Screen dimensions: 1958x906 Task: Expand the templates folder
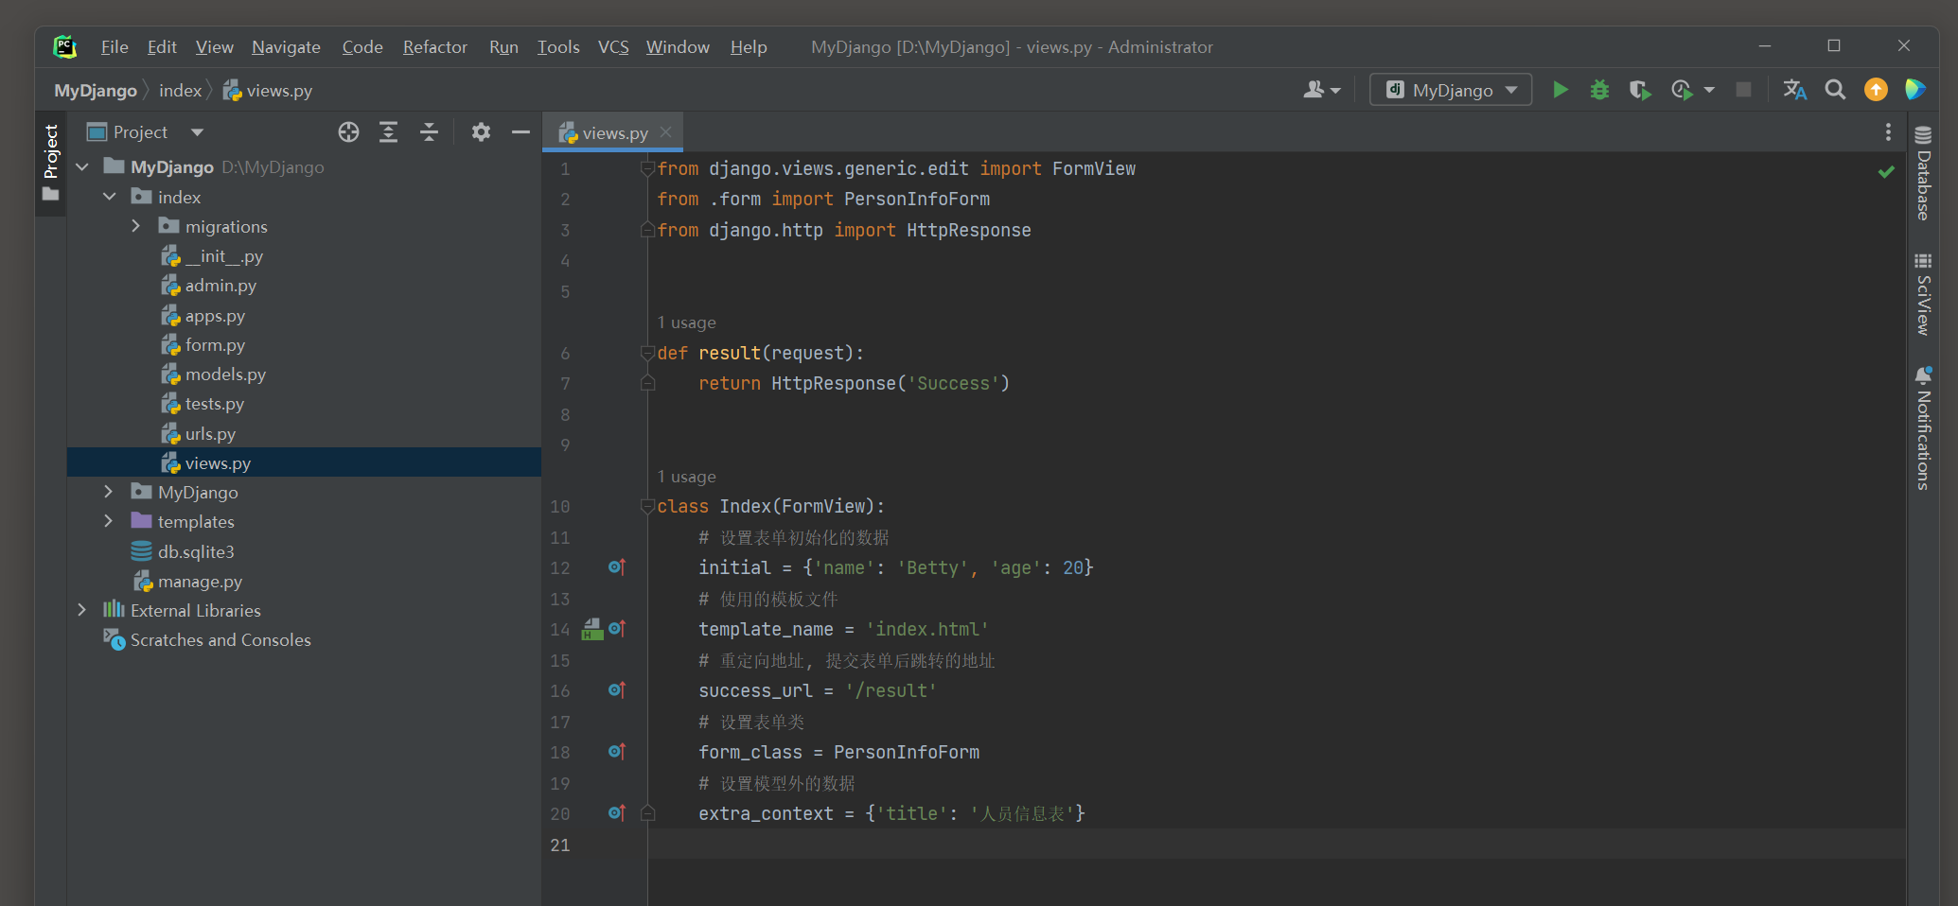pos(109,521)
